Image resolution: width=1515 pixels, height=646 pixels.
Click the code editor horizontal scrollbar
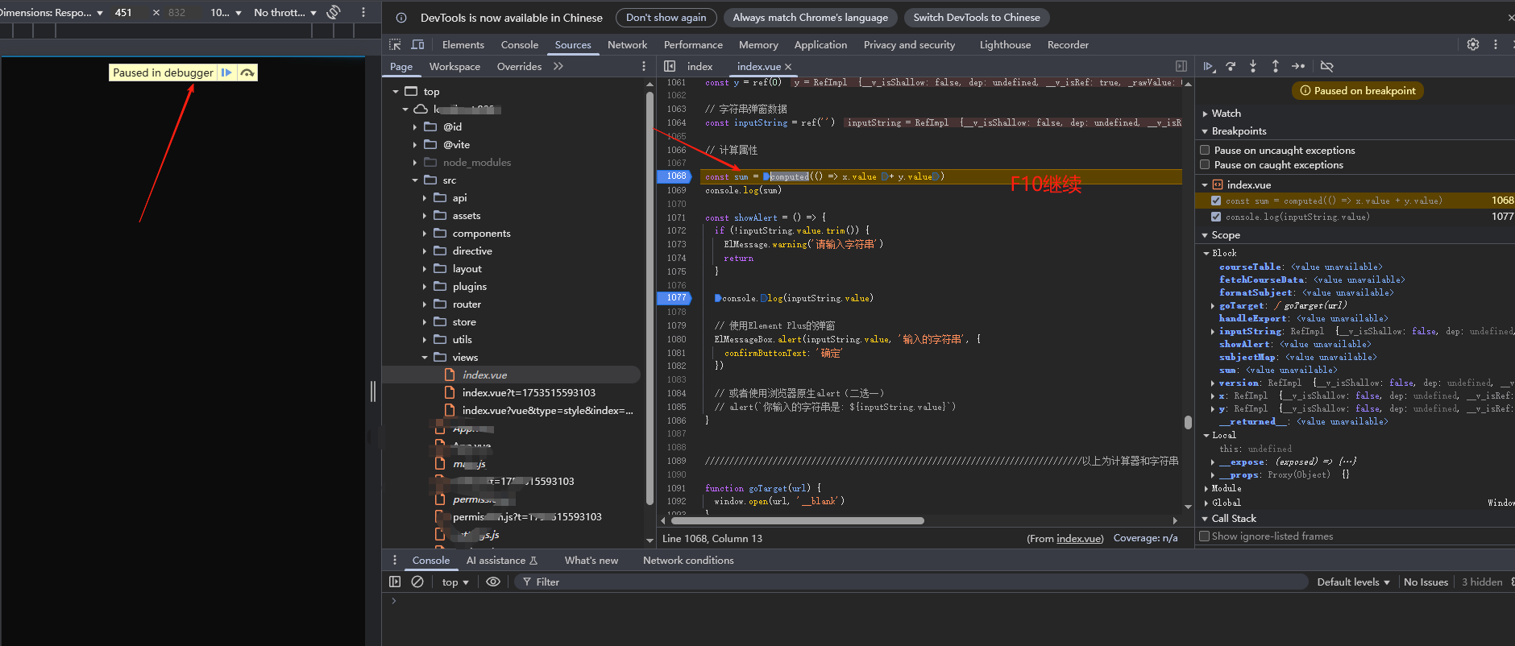click(x=798, y=520)
